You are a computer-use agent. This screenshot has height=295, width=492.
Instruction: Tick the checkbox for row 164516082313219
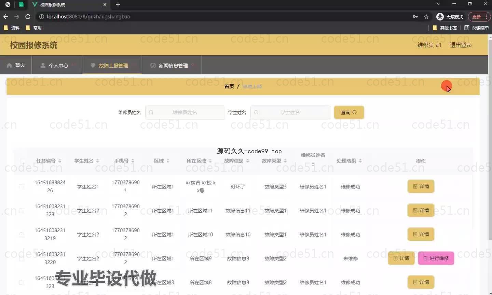[x=22, y=234]
